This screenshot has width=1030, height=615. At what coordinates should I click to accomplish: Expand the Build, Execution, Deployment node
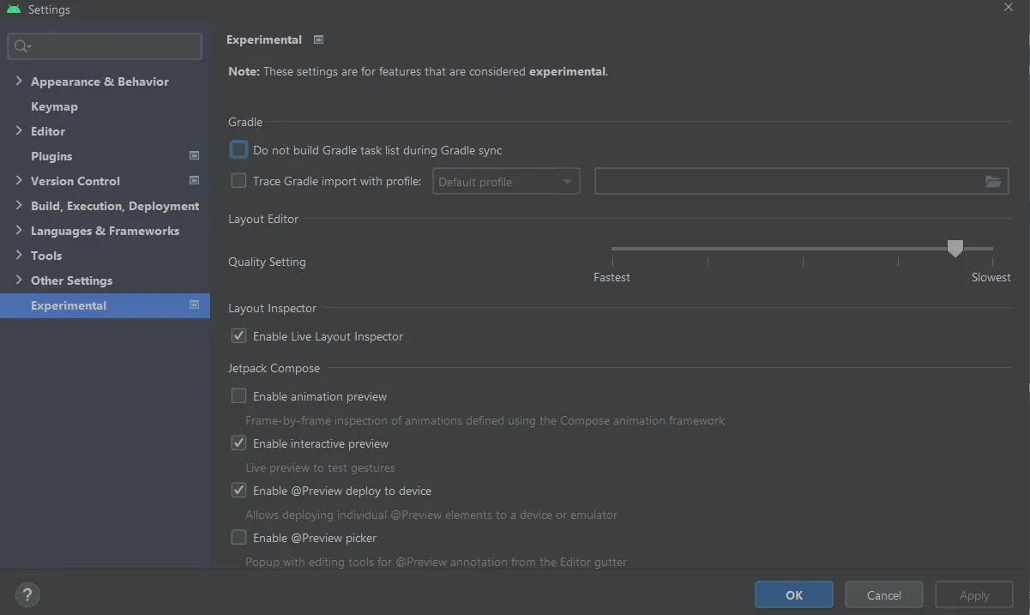[19, 206]
